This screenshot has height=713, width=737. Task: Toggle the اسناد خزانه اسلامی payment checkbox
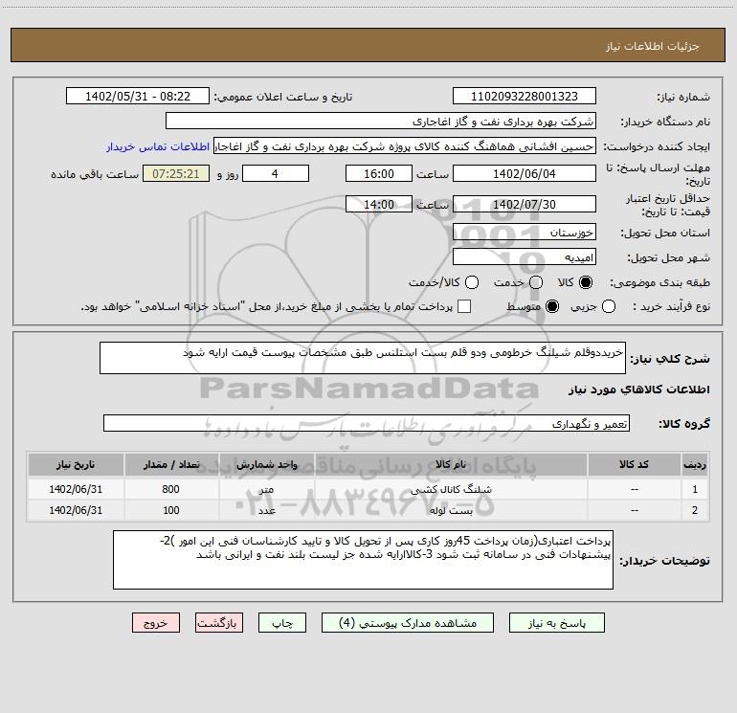[x=464, y=306]
